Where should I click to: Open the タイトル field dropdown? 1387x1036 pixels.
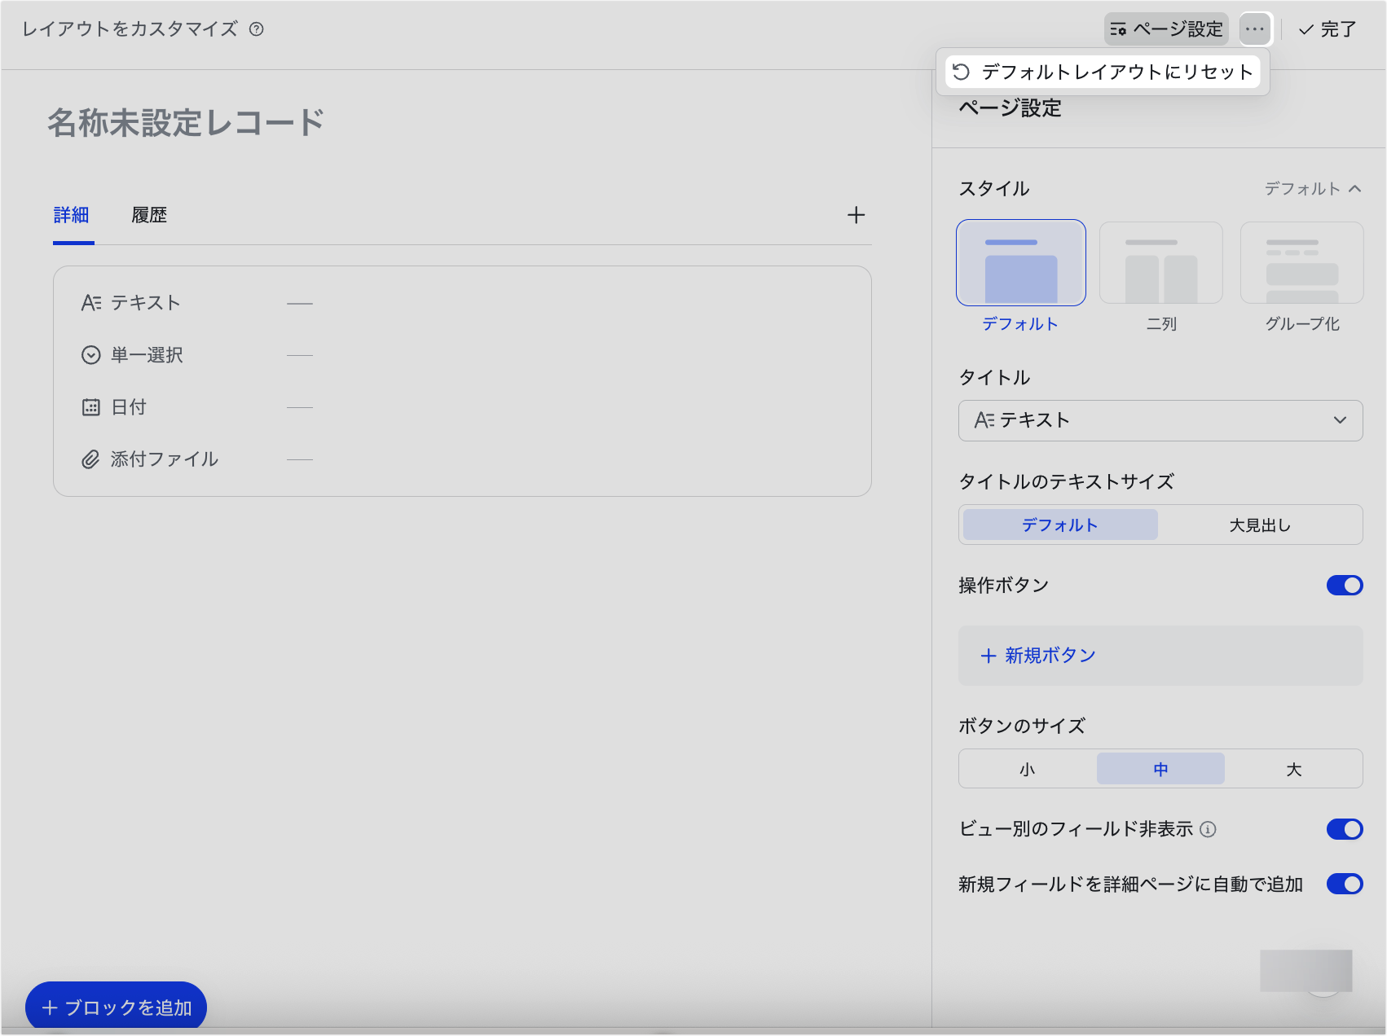coord(1160,420)
